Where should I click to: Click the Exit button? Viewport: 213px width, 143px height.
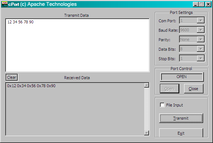(x=181, y=133)
